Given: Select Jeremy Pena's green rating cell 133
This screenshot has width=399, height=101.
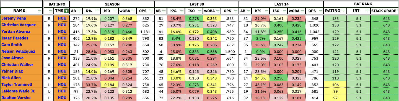Looking at the screenshot, I should pos(336,18).
